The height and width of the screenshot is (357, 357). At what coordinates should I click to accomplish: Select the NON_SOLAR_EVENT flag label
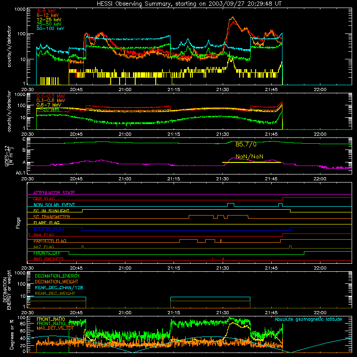[54, 205]
